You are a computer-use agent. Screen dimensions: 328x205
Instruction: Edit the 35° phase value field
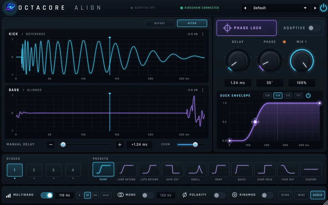(270, 83)
